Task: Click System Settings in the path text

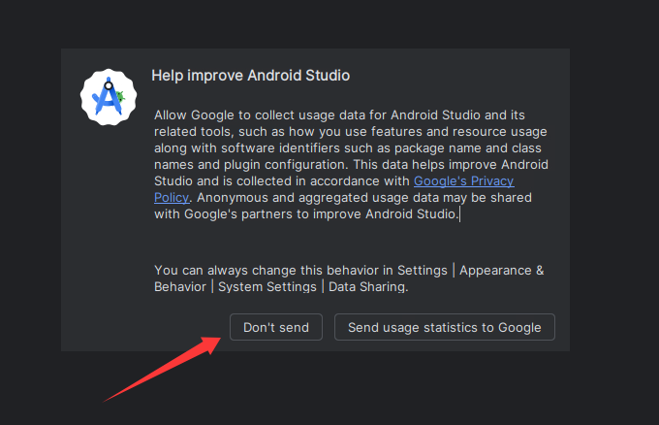Action: point(267,286)
